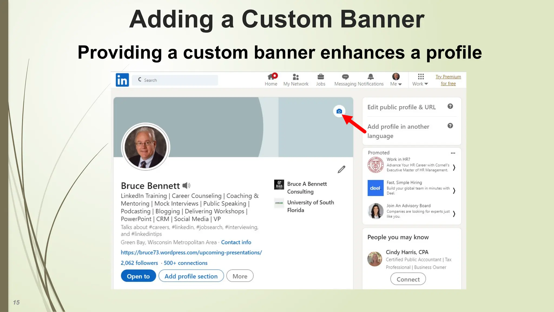Click the University of South Florida text

point(311,206)
